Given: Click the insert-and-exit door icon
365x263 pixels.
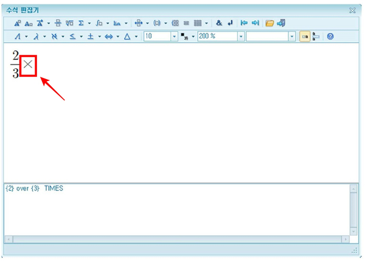Looking at the screenshot, I should pyautogui.click(x=281, y=23).
